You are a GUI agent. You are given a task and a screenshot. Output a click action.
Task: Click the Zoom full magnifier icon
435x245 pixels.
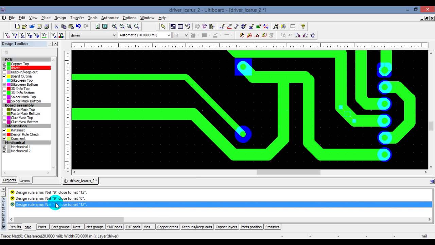click(x=137, y=26)
